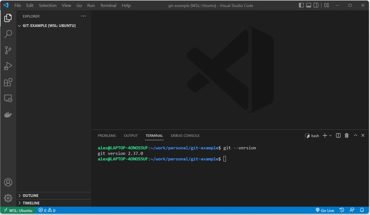Image resolution: width=370 pixels, height=215 pixels.
Task: Click WSL: Ubuntu remote indicator
Action: tap(18, 210)
